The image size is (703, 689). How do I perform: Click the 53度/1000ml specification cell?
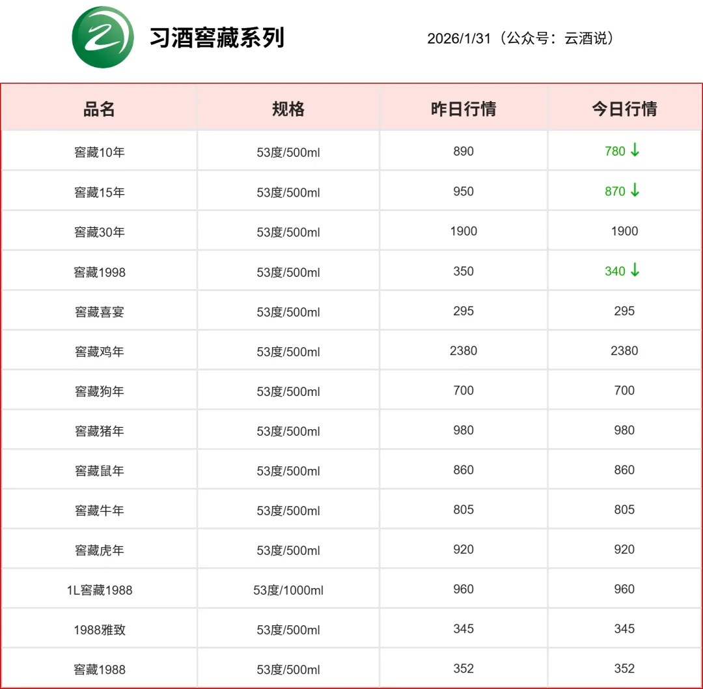288,590
